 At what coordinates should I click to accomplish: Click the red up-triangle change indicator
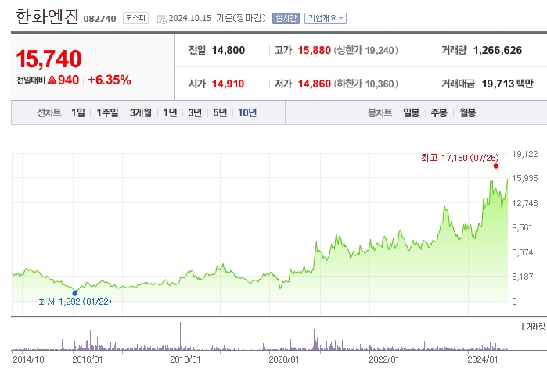[52, 80]
